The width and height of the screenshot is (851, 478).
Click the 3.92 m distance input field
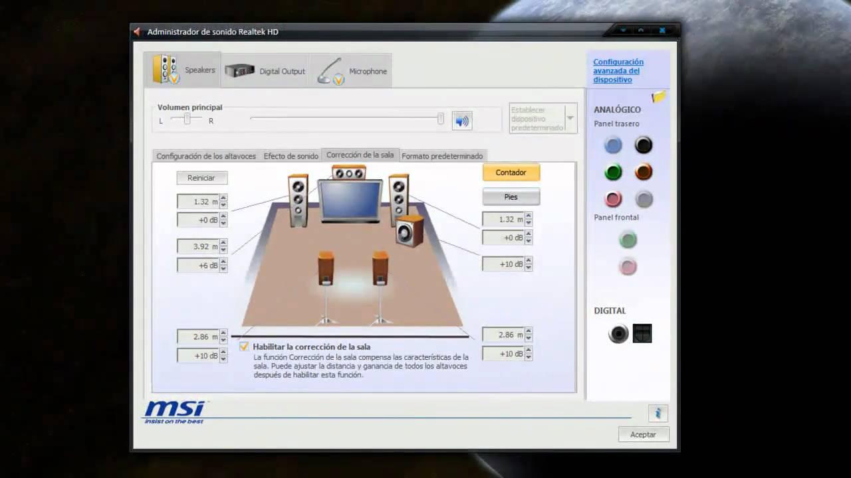199,246
